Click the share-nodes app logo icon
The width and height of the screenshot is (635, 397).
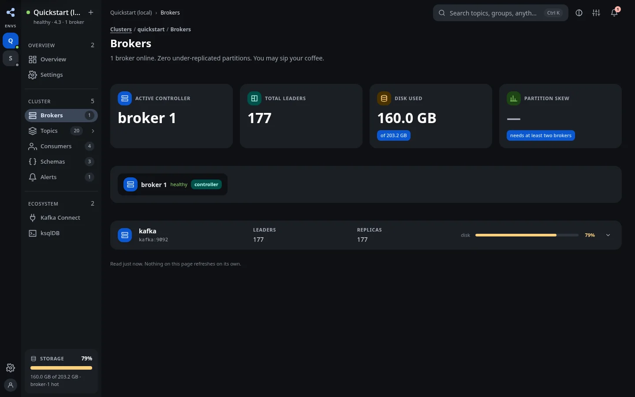tap(11, 12)
